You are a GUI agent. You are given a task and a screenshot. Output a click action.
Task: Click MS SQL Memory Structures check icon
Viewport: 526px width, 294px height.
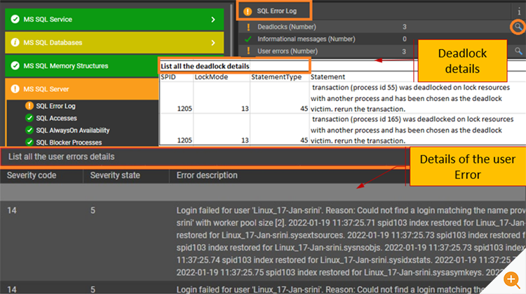click(15, 65)
